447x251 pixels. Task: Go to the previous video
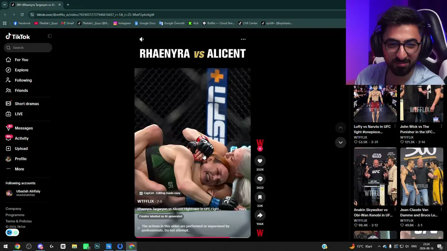[340, 128]
